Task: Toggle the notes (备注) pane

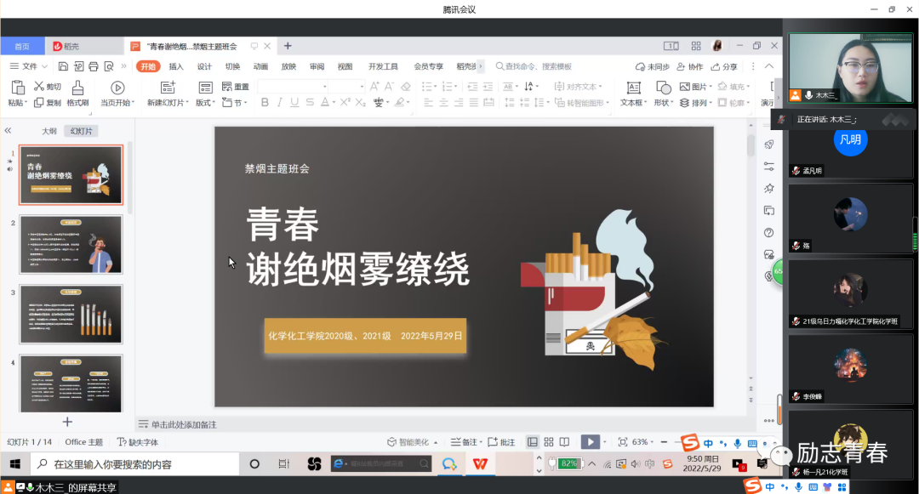Action: click(464, 442)
